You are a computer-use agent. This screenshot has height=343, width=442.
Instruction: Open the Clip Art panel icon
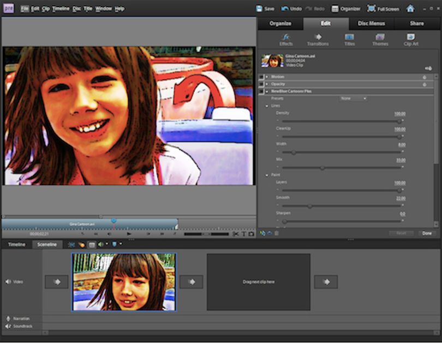click(411, 40)
